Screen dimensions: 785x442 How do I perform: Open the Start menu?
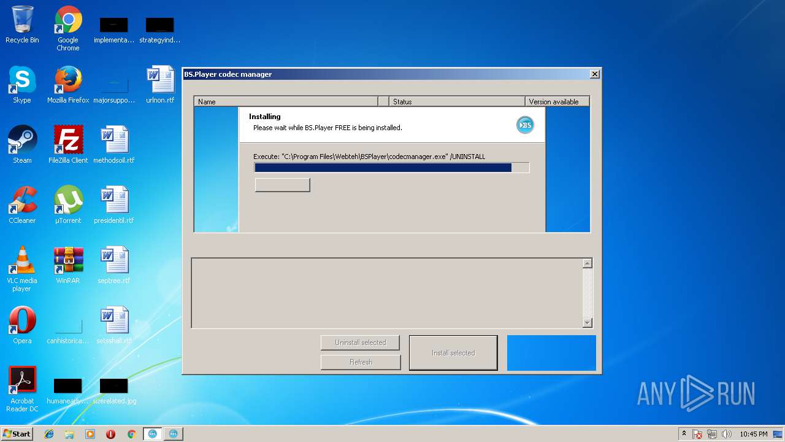coord(17,434)
